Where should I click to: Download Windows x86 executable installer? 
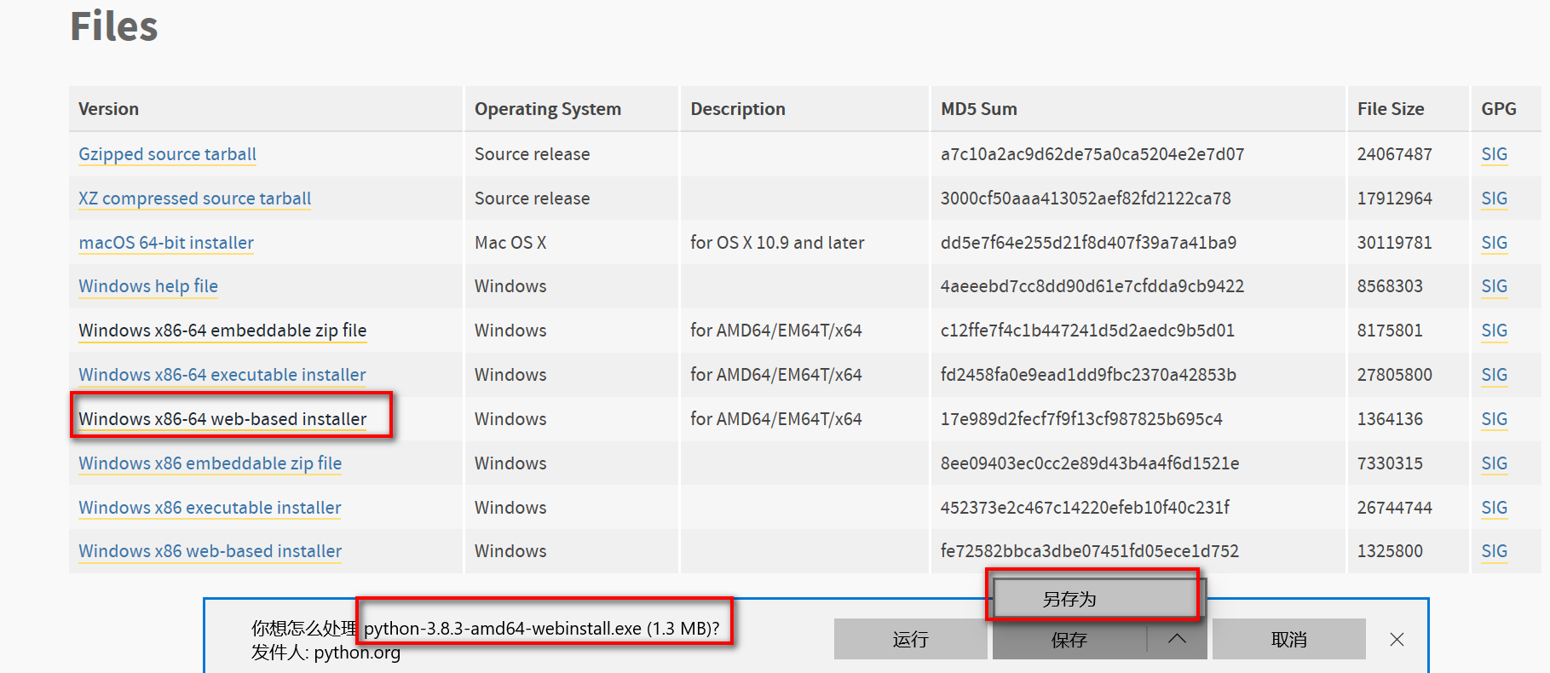pyautogui.click(x=210, y=508)
